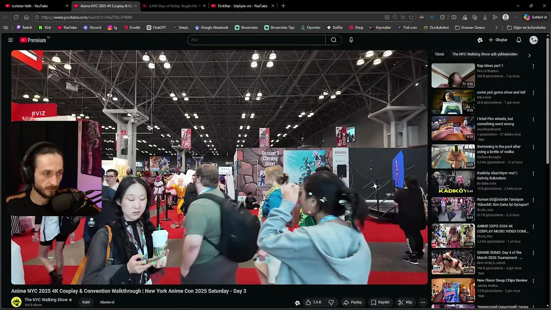
Task: Switch to 4,404 Days of Nofap tab
Action: pos(173,6)
